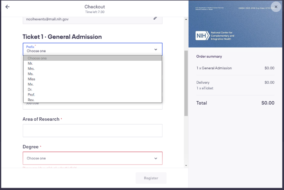The width and height of the screenshot is (284, 190).
Task: Choose 'Dr.' from prefix list
Action: point(92,89)
